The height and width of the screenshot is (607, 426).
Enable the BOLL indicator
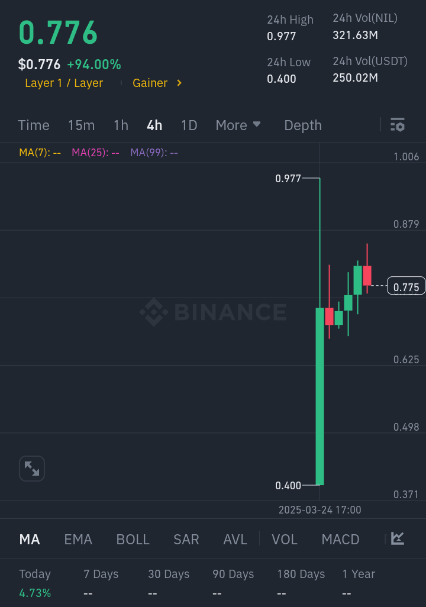(133, 540)
